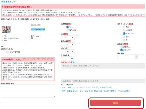The width and height of the screenshot is (146, 109).
Task: Open the ケース comment tab
Action: coord(88,88)
